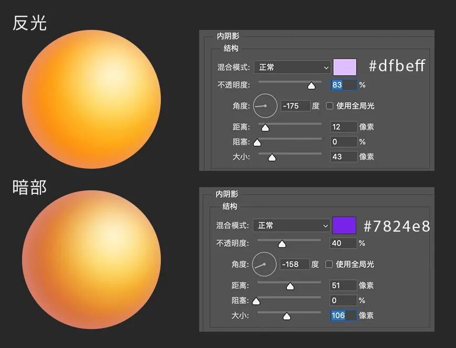
Task: Click the #7824e8 hex code text
Action: click(397, 226)
